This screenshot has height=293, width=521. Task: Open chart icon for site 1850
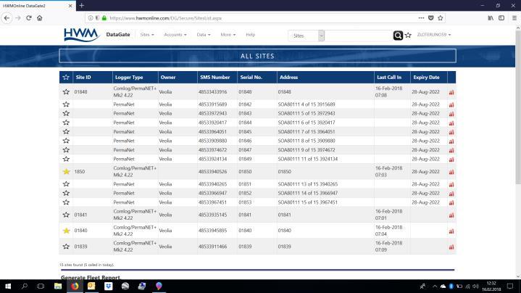point(451,172)
